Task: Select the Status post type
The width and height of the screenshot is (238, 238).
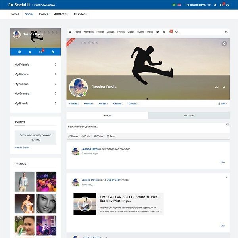Action: click(x=73, y=136)
